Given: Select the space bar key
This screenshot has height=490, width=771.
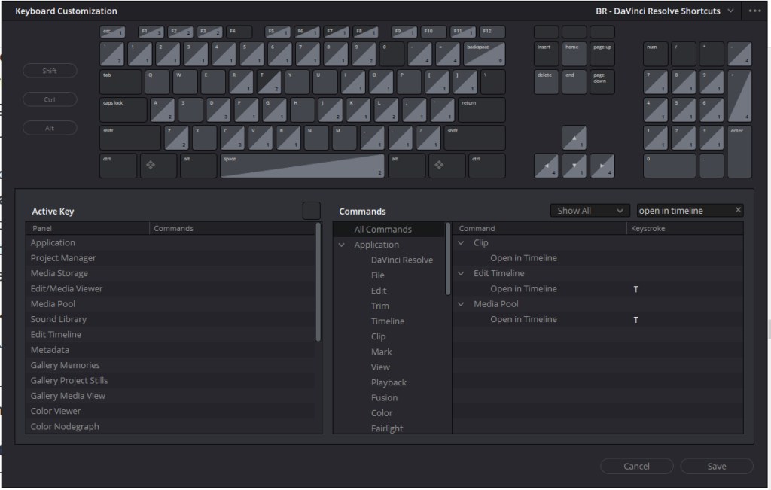Looking at the screenshot, I should pyautogui.click(x=303, y=166).
